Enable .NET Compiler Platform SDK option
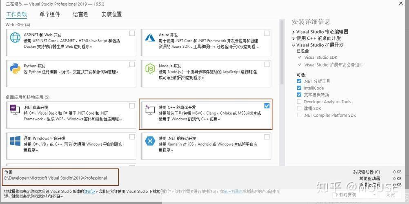409x204 pixels. click(x=299, y=115)
